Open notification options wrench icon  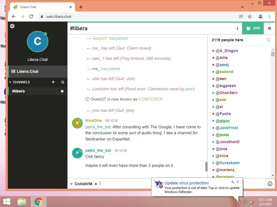tap(232, 182)
